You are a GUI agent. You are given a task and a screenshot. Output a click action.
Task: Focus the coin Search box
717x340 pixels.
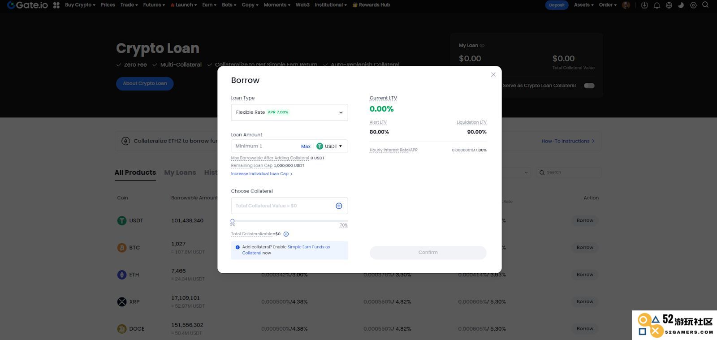[x=569, y=172]
